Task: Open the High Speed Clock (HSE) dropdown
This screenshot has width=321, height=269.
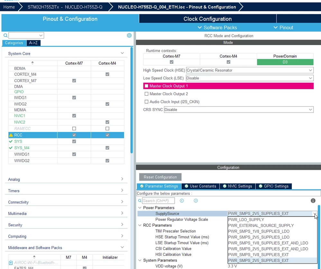Action: tap(250, 70)
